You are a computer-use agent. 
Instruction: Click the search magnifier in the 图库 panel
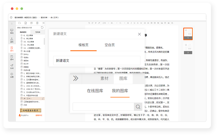point(138,107)
